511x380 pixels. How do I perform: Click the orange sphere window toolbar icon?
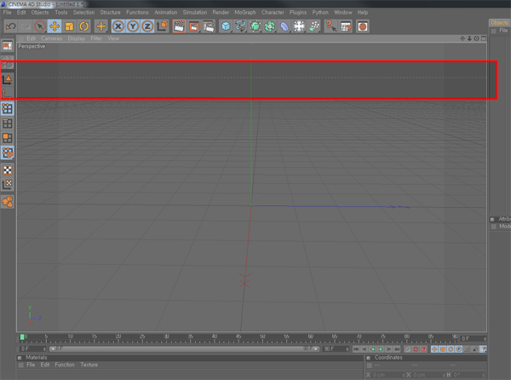(363, 26)
